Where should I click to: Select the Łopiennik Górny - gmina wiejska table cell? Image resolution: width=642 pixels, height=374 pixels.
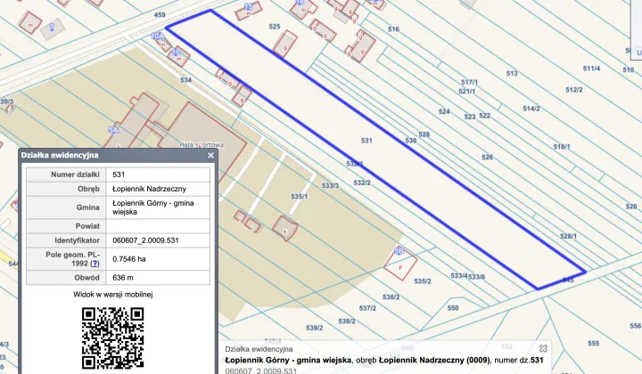coord(158,207)
